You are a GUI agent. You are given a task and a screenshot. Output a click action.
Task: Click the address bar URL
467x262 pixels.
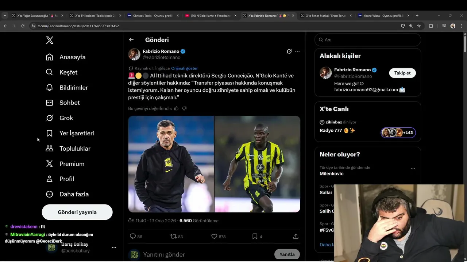[78, 26]
